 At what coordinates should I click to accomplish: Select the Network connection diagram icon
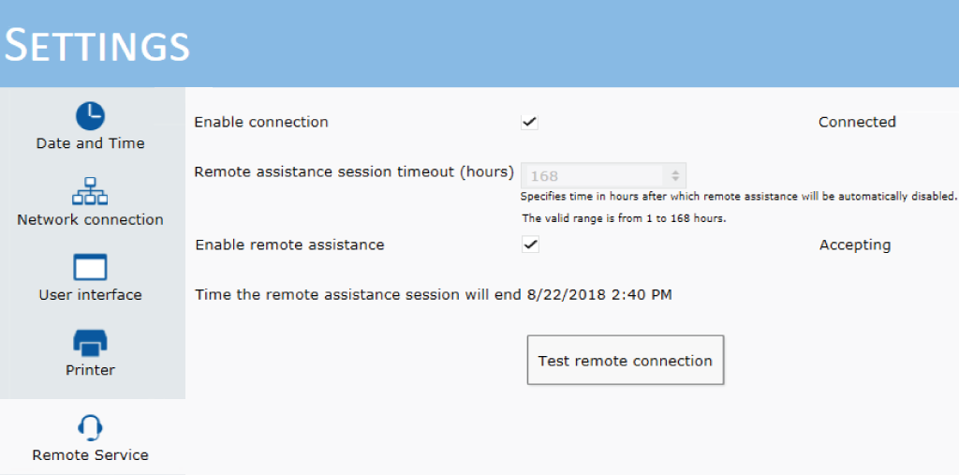(90, 191)
